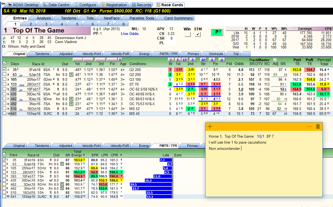
Task: Toggle lower panel select-all checkbox
Action: pos(4,154)
